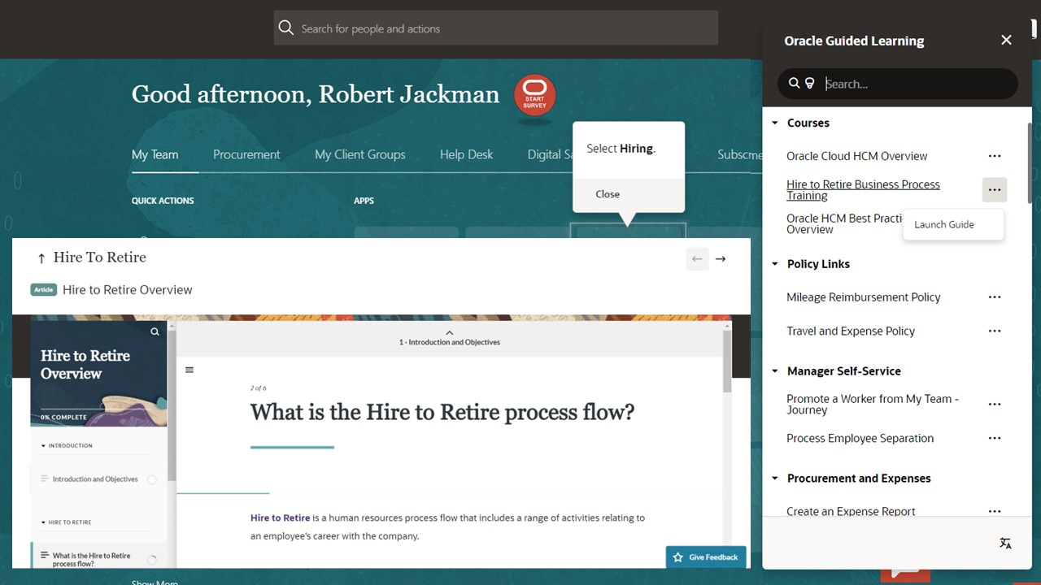Switch to the My Client Groups tab
Viewport: 1041px width, 585px height.
360,154
